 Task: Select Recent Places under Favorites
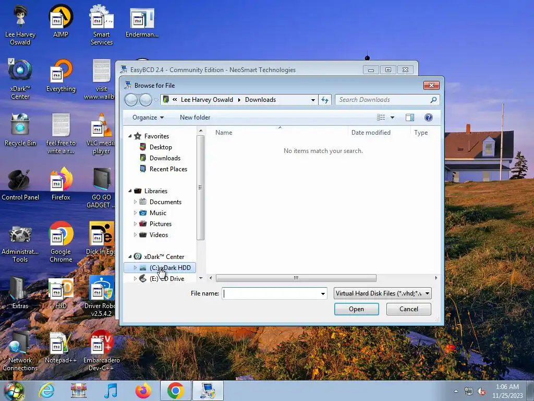168,169
